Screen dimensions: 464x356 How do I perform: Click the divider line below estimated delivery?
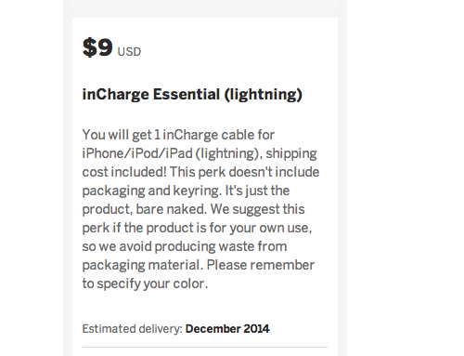click(205, 347)
